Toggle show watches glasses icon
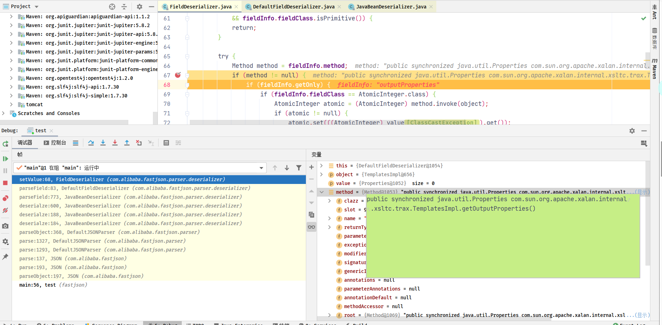Viewport: 662px width, 325px height. coord(311,227)
